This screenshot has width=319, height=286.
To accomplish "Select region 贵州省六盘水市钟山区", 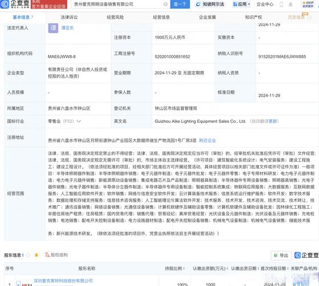I will pos(69,109).
